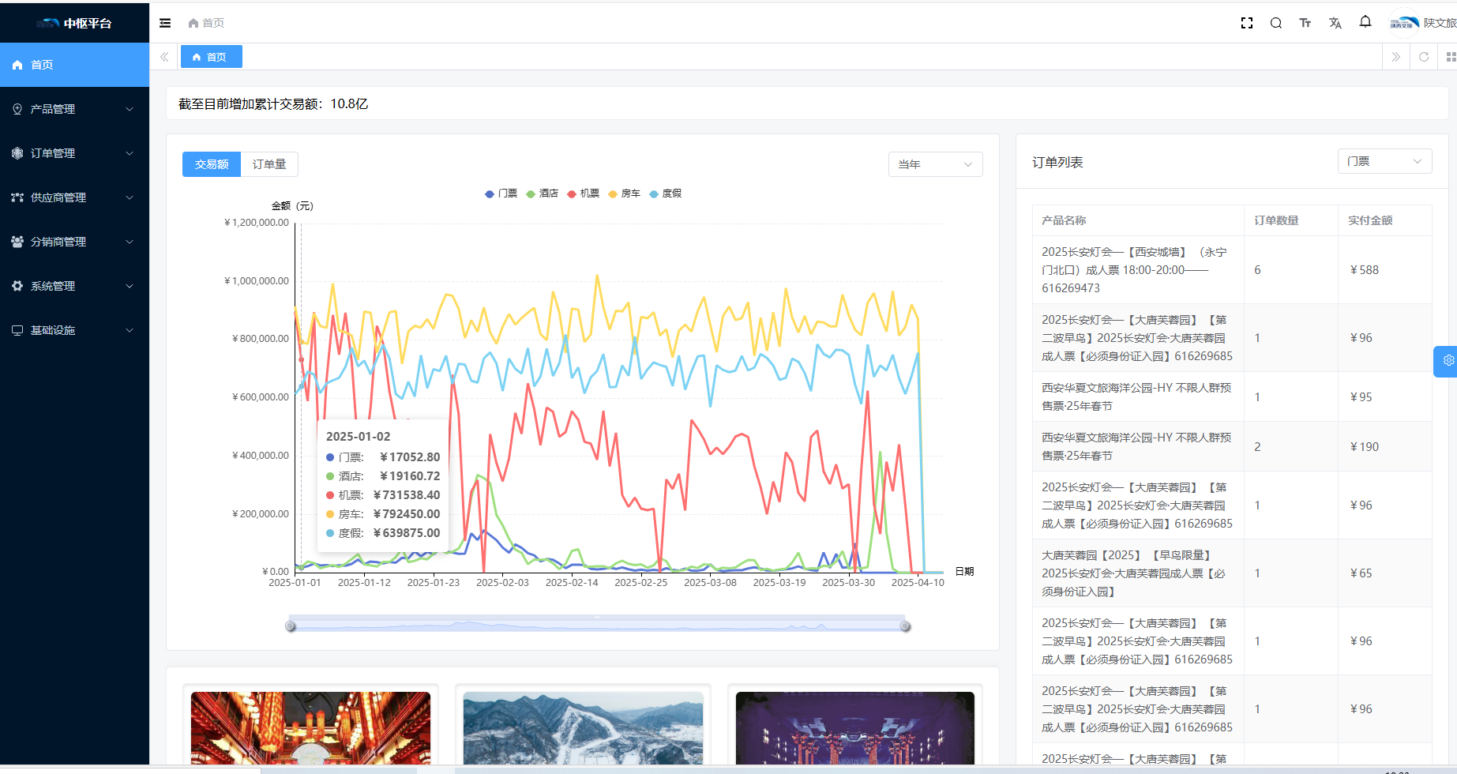This screenshot has width=1457, height=774.
Task: Click left handle of chart zoom slider
Action: click(290, 626)
